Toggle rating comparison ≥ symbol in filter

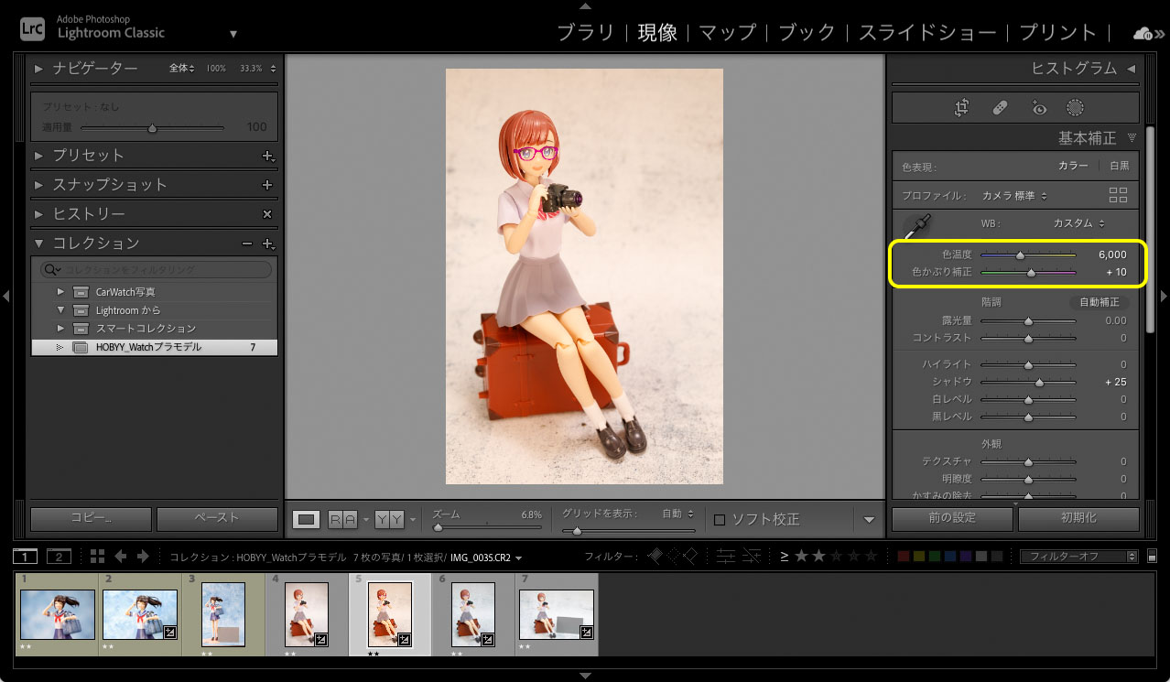pos(785,556)
